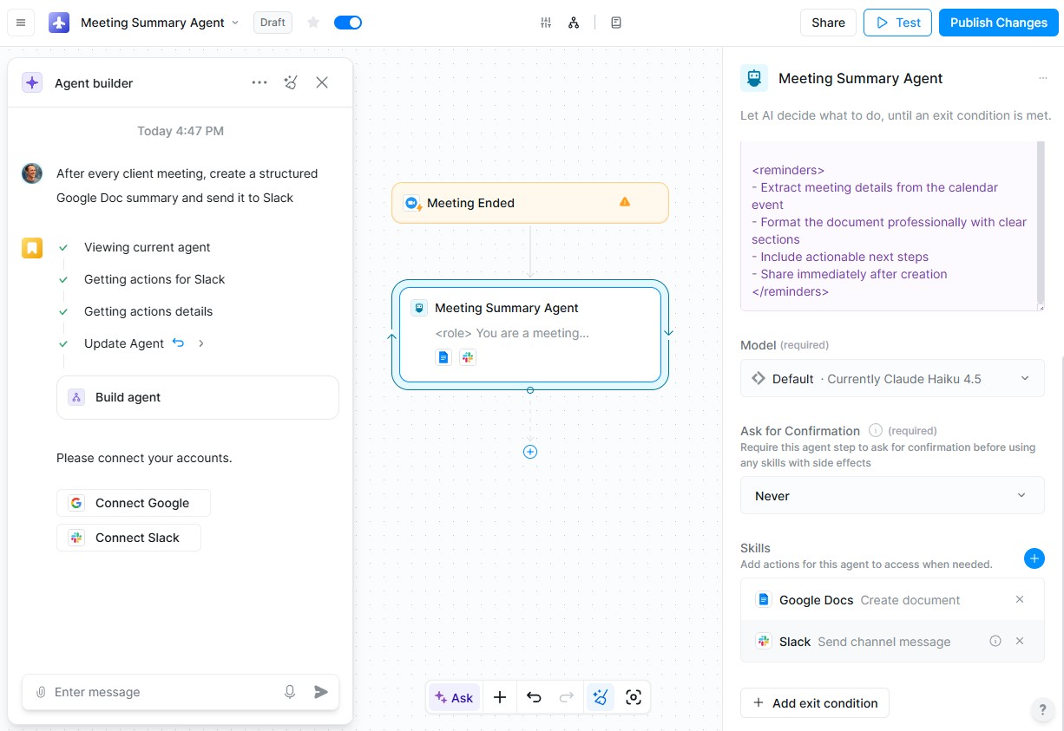Click the Publish Changes button
Viewport: 1064px width, 731px height.
998,23
